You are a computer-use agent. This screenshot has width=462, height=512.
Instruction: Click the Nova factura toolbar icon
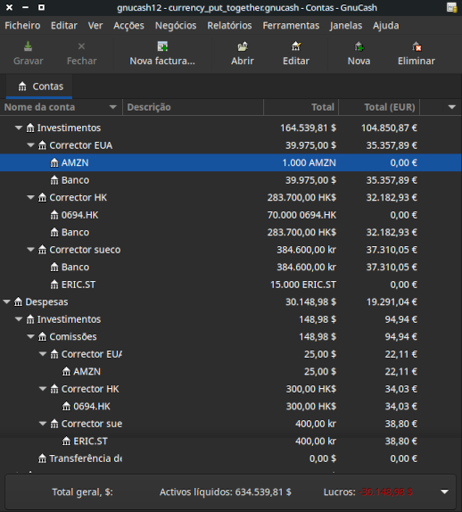162,46
